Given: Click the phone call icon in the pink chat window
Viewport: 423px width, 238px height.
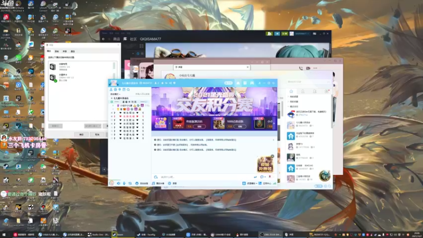Looking at the screenshot, I should tap(301, 68).
